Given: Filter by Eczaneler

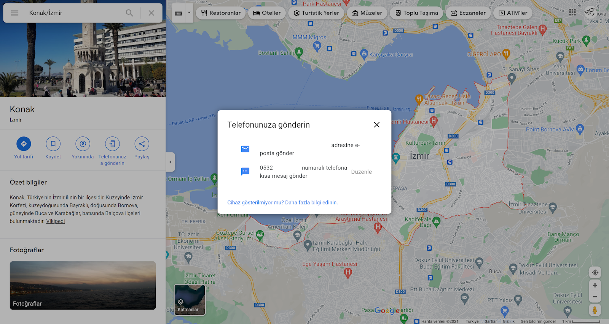Looking at the screenshot, I should tap(468, 13).
